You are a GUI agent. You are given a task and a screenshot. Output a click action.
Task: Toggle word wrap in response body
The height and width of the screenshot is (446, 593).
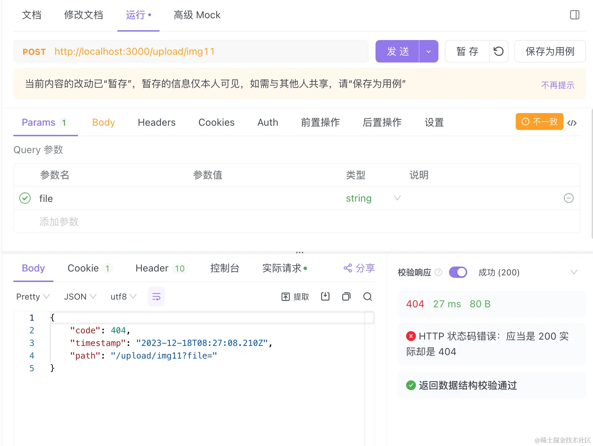click(x=156, y=297)
